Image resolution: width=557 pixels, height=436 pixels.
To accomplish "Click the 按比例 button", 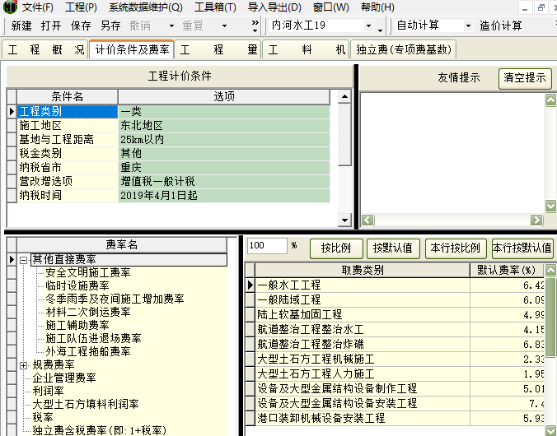I will click(336, 248).
